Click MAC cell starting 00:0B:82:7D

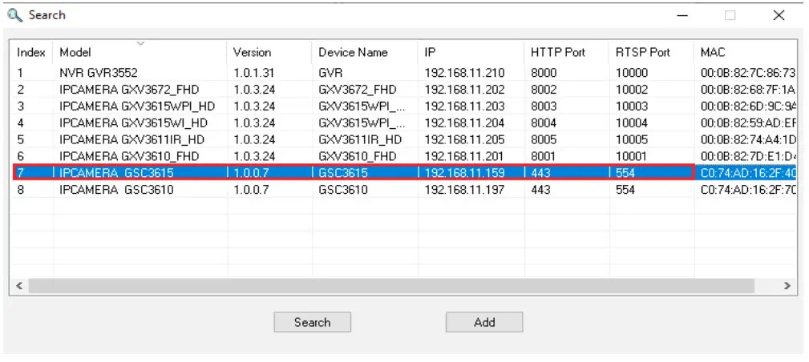748,155
